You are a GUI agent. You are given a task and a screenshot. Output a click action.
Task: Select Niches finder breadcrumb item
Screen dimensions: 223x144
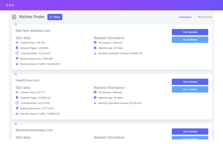click(x=205, y=17)
